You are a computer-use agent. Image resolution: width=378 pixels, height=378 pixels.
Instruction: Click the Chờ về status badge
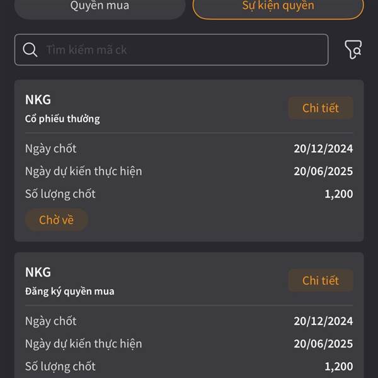[x=57, y=220]
